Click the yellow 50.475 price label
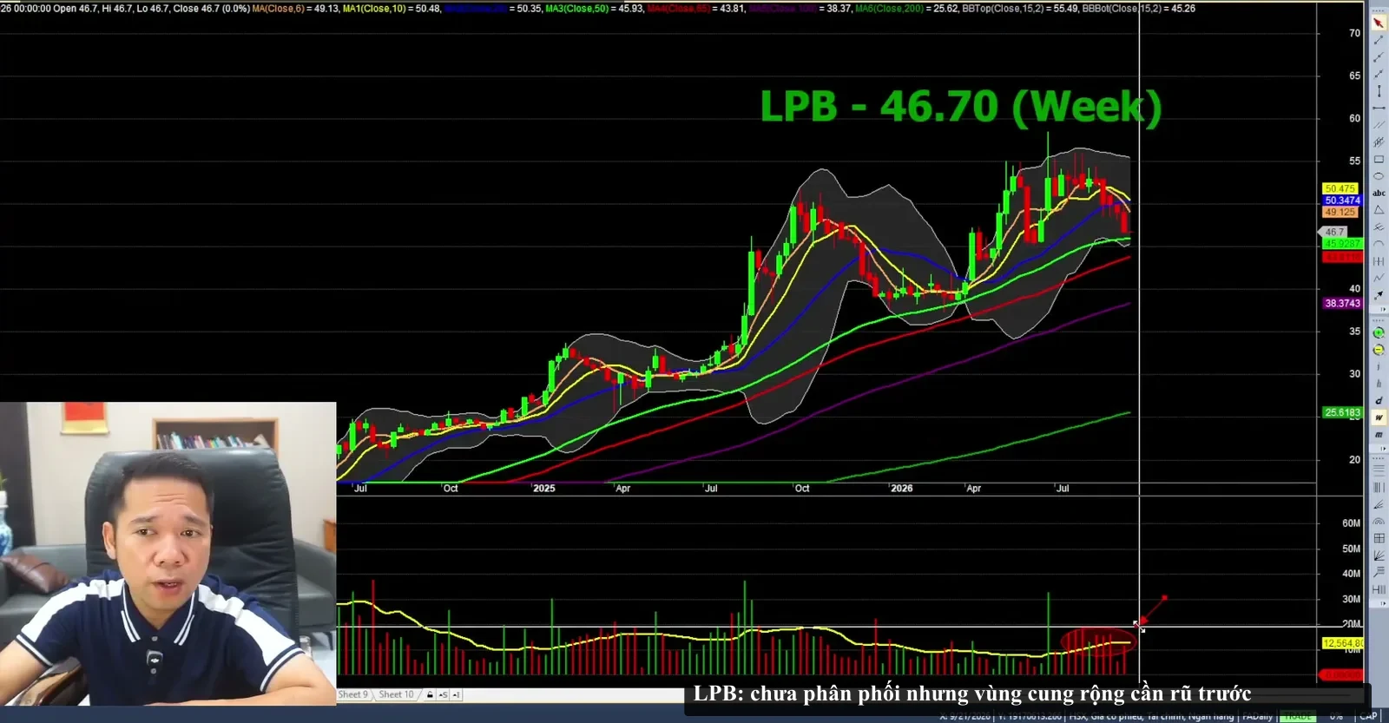1389x723 pixels. coord(1340,188)
